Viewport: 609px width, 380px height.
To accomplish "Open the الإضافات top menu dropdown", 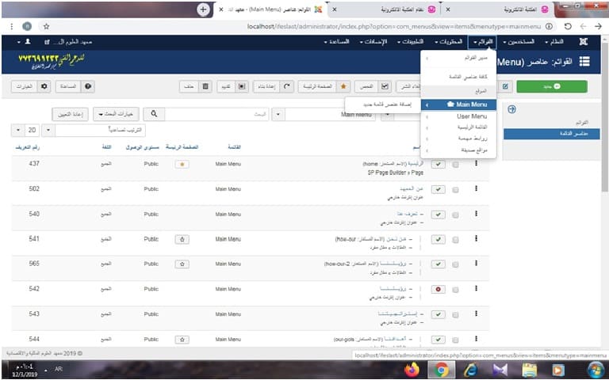I will click(x=373, y=41).
